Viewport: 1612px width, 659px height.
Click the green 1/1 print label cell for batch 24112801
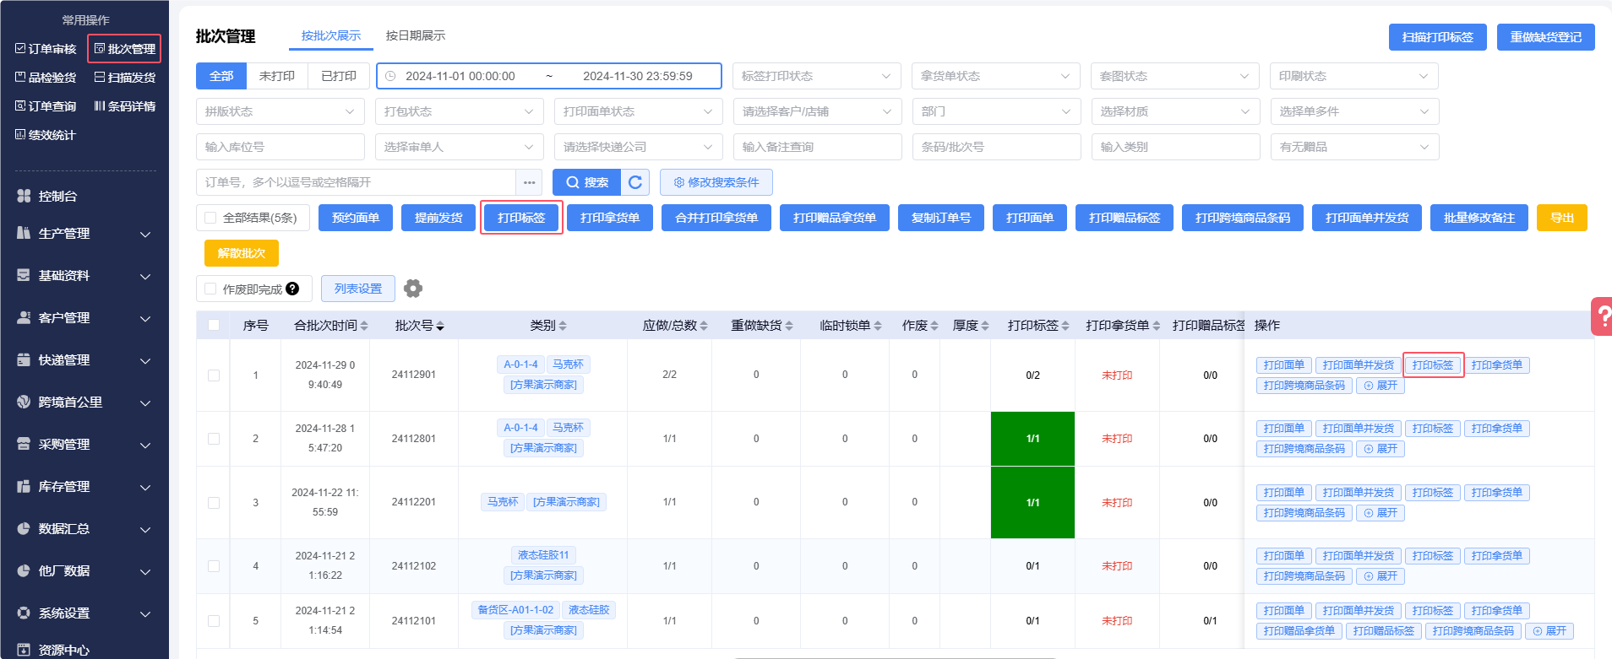[1032, 439]
